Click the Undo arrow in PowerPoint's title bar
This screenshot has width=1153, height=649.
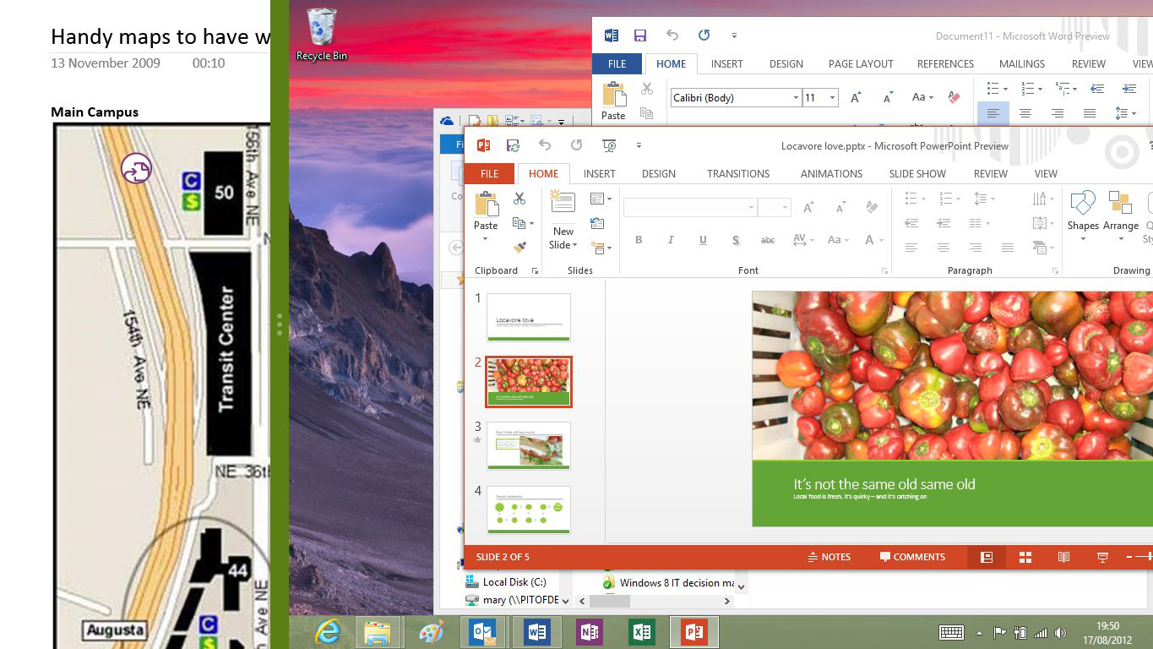click(545, 145)
